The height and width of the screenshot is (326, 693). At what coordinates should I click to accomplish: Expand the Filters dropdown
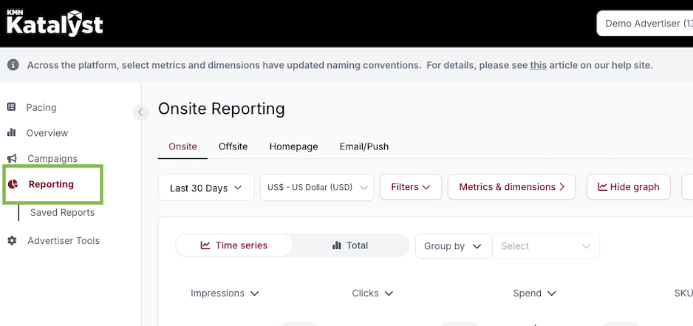(411, 187)
